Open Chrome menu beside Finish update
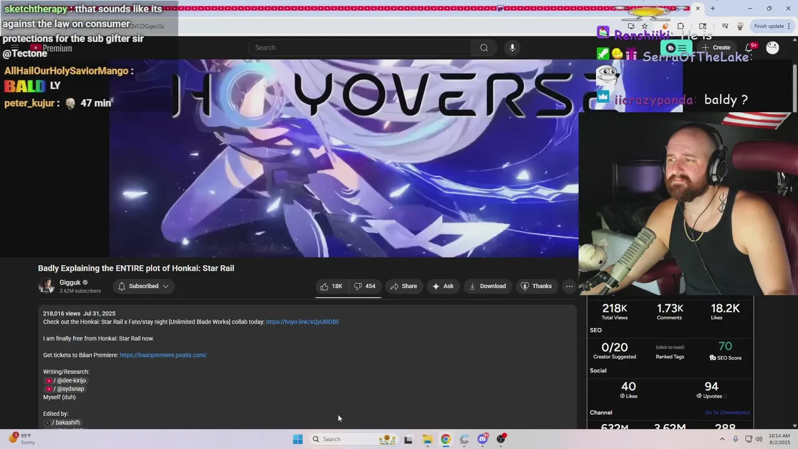 click(x=790, y=26)
